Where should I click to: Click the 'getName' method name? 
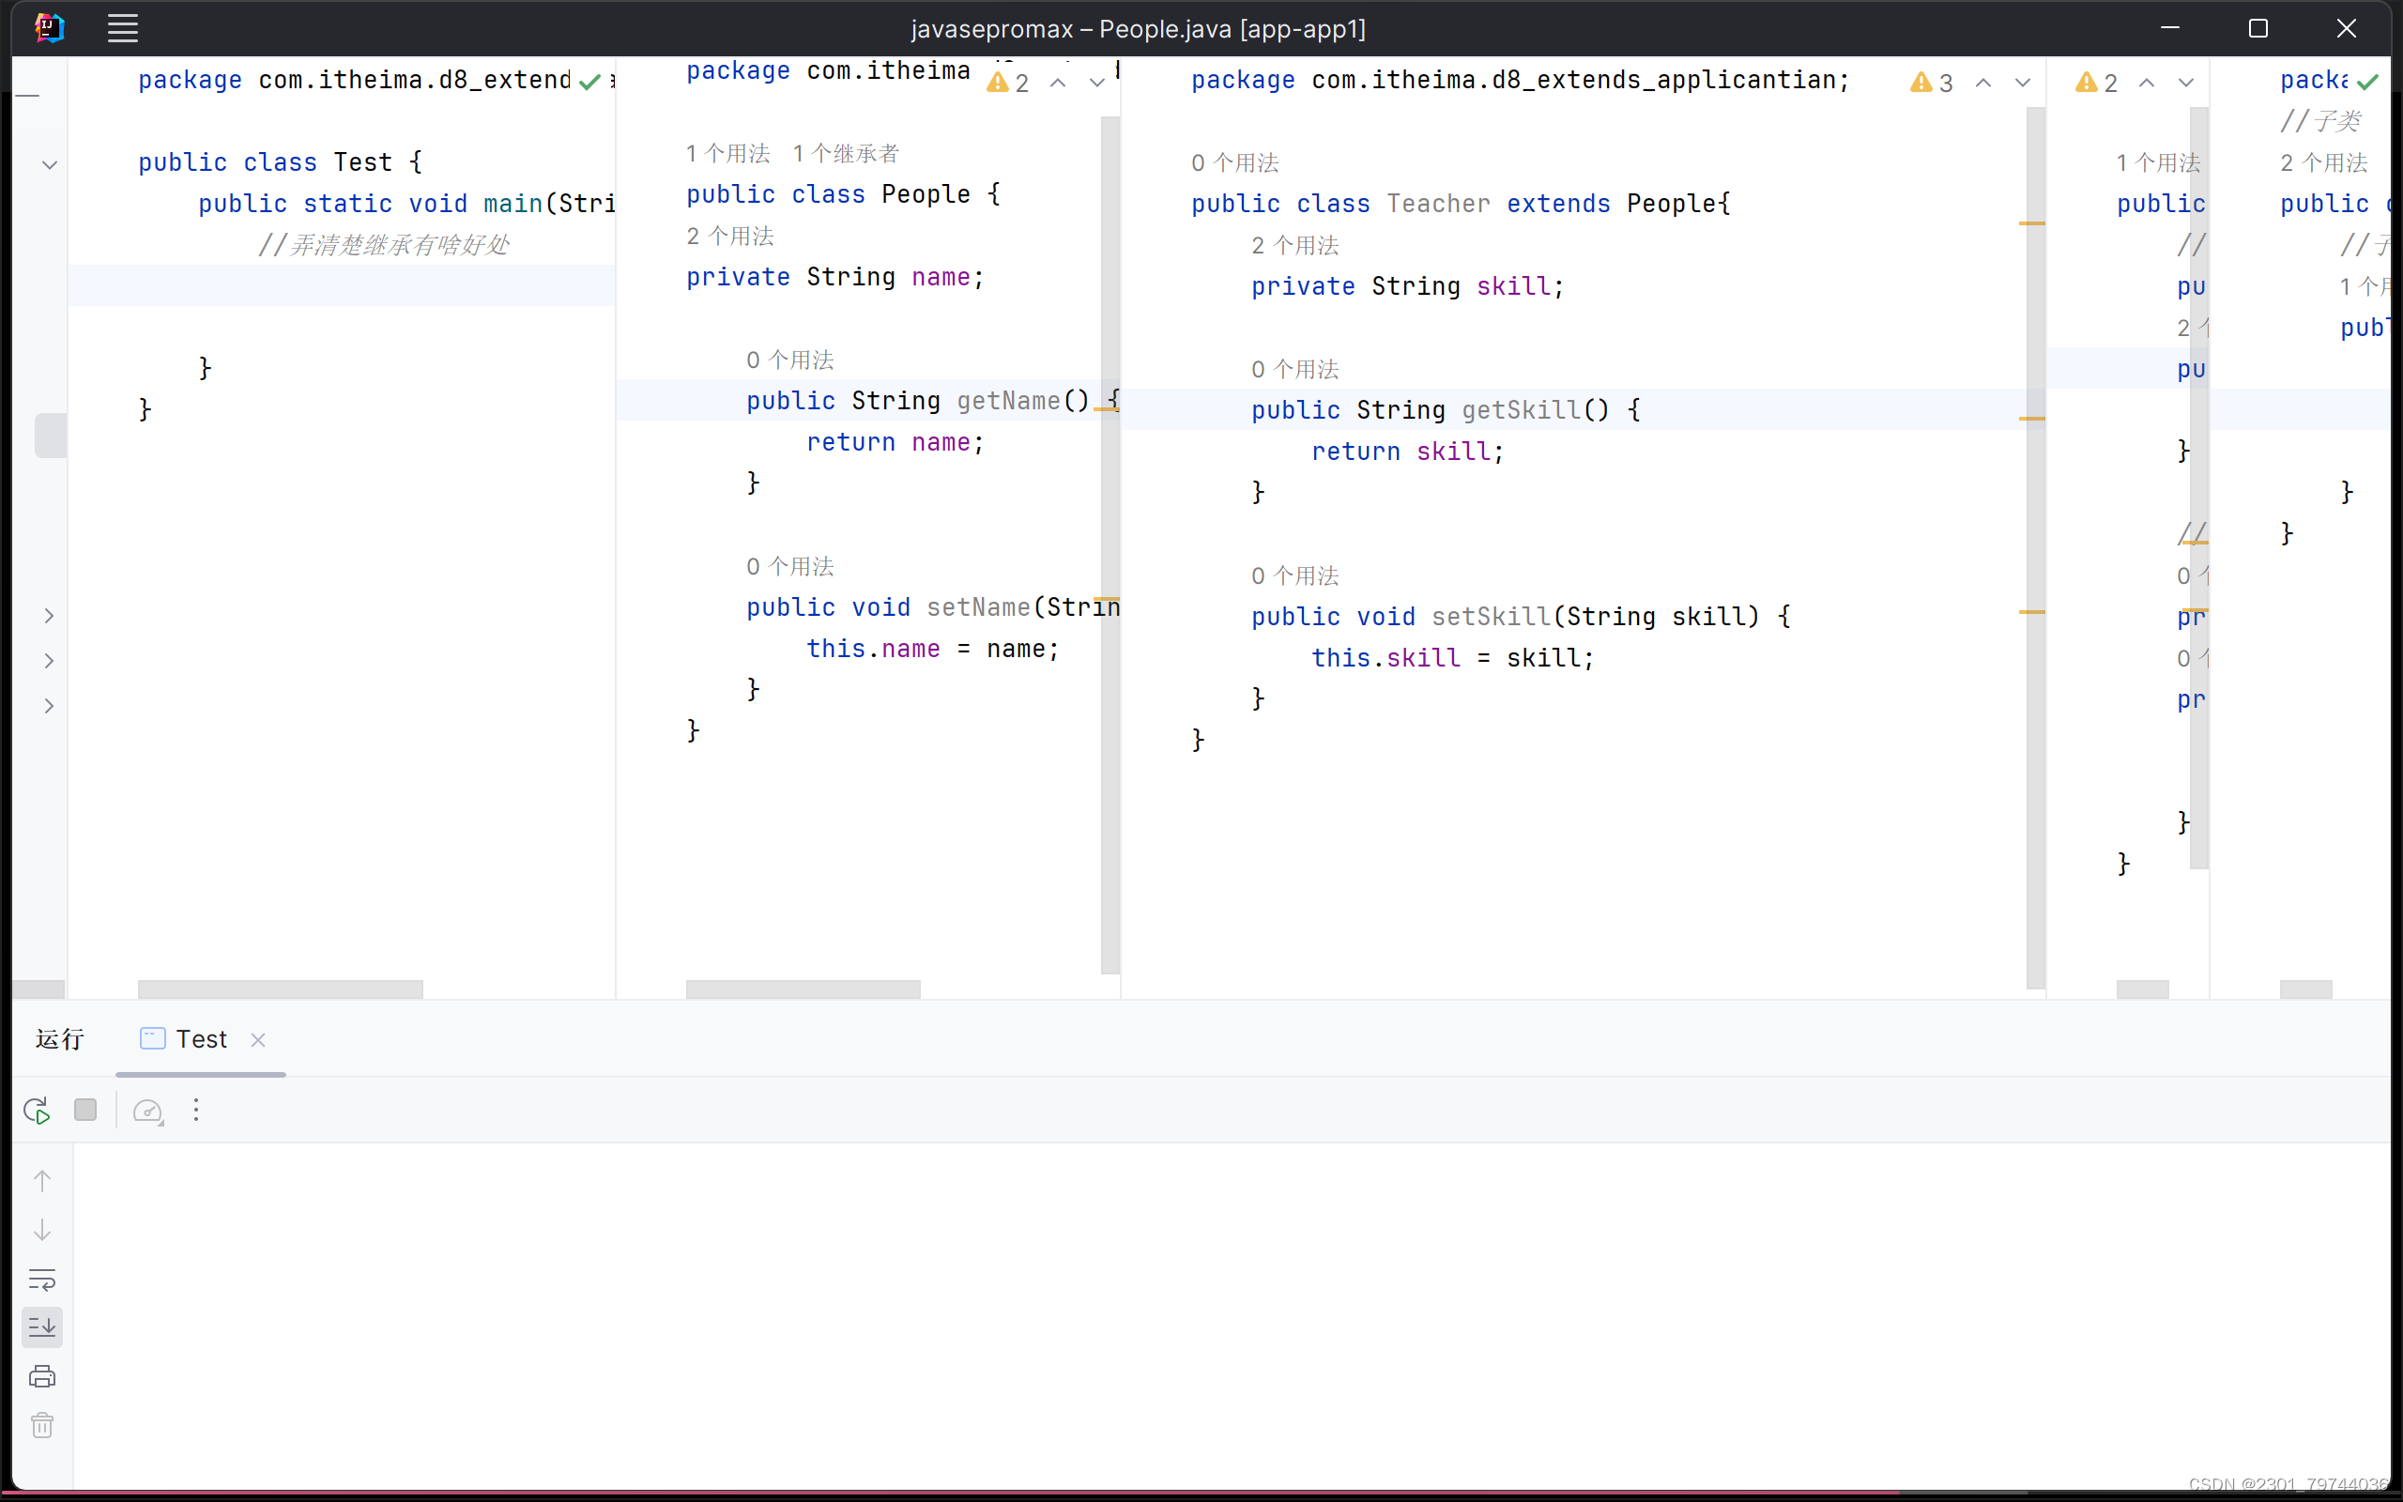pyautogui.click(x=1008, y=400)
